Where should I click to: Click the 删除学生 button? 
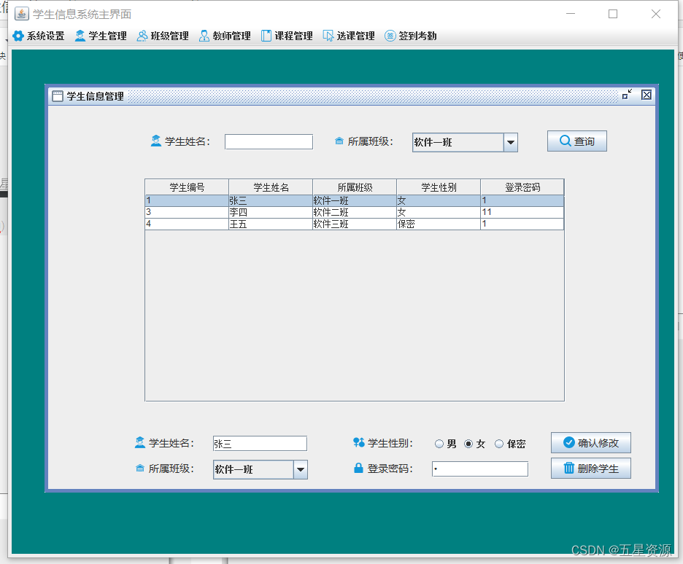coord(590,469)
